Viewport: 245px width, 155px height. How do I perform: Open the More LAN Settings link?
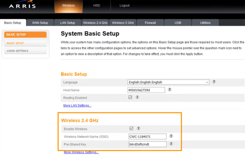(x=77, y=105)
